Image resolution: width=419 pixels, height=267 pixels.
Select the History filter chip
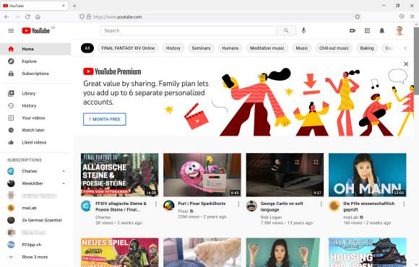173,48
